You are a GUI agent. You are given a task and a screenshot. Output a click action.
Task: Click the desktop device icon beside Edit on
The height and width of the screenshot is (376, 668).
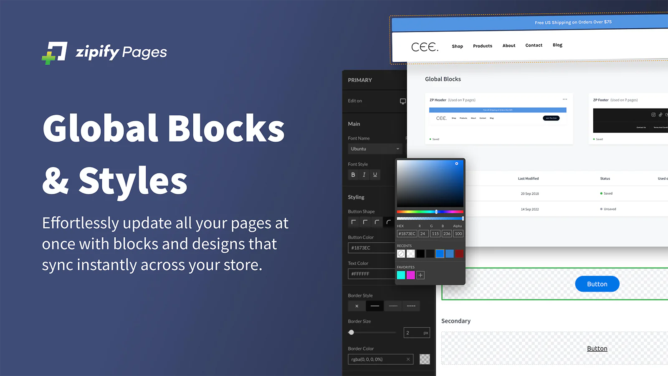[402, 101]
